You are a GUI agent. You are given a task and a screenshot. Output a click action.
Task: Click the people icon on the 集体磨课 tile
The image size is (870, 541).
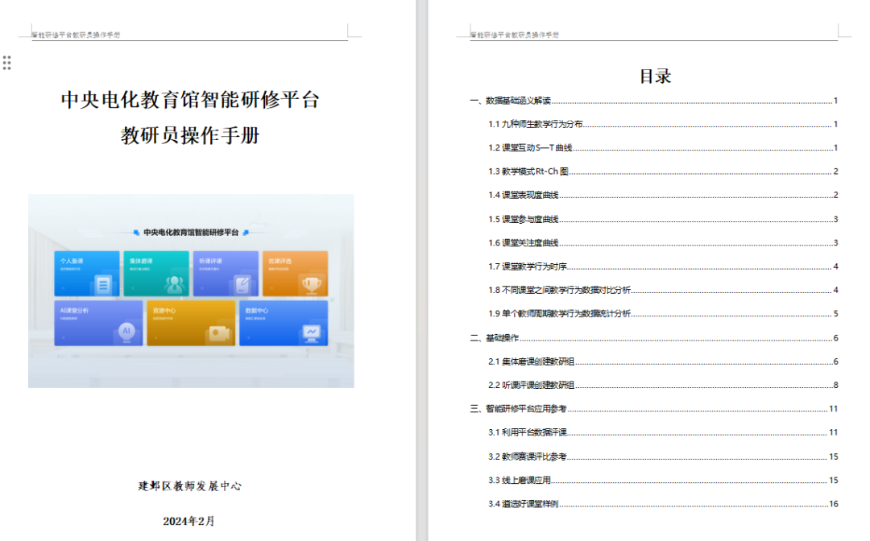(172, 283)
